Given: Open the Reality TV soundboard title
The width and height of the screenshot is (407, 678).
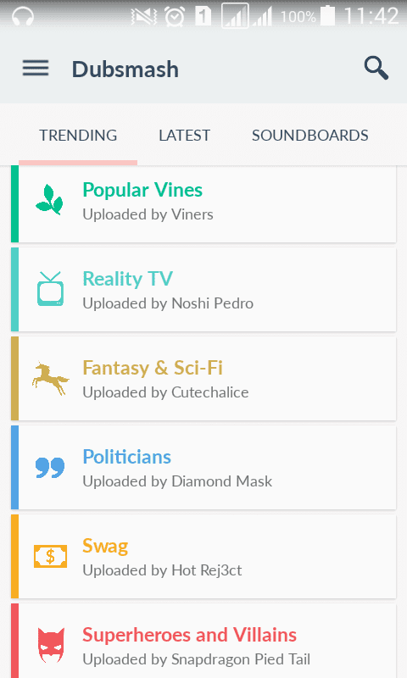Looking at the screenshot, I should pos(127,279).
